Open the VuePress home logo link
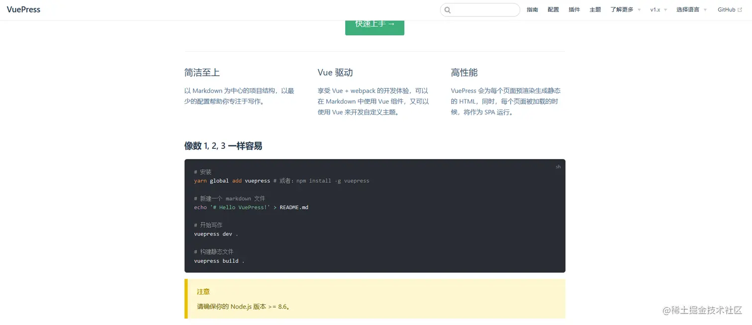Viewport: 752px width, 325px height. [x=23, y=9]
